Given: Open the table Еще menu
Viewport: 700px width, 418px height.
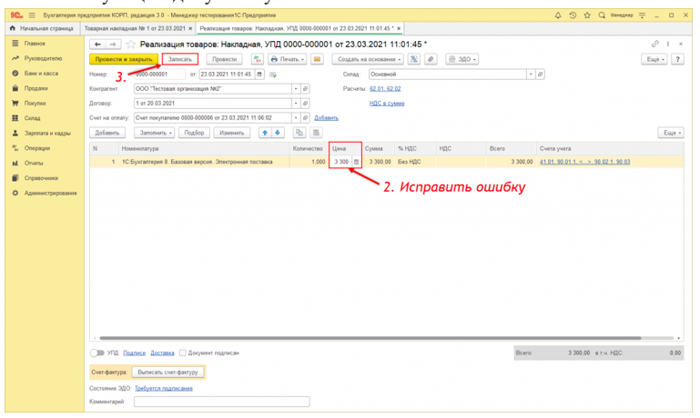Looking at the screenshot, I should (671, 133).
